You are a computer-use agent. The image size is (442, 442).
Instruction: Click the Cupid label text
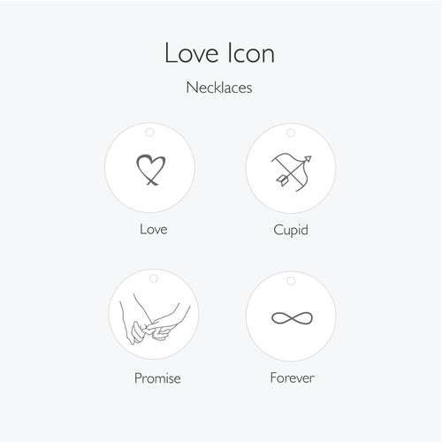pyautogui.click(x=291, y=230)
